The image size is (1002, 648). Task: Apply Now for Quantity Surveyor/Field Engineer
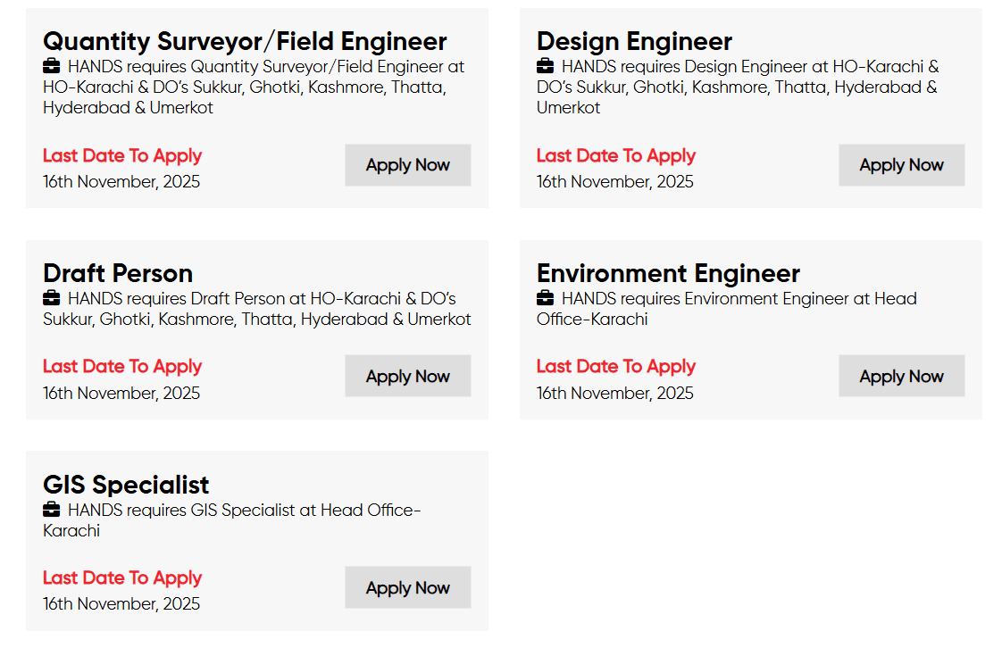pos(407,165)
